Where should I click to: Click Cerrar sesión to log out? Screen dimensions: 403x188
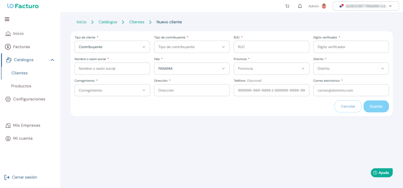click(20, 177)
